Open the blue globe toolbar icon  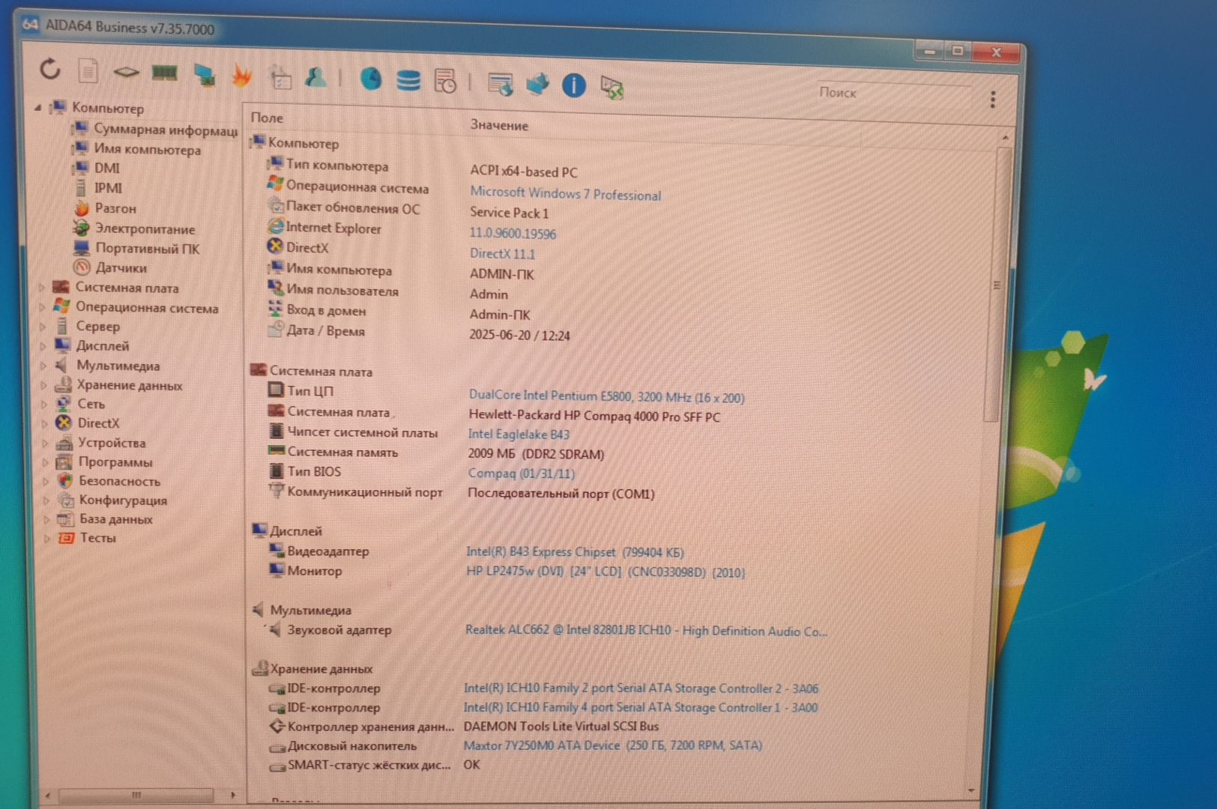[371, 78]
